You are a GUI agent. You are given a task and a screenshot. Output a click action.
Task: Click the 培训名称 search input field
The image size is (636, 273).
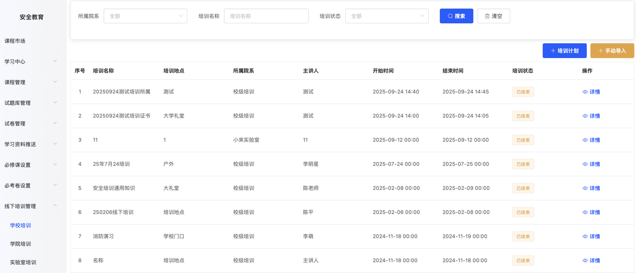tap(266, 16)
